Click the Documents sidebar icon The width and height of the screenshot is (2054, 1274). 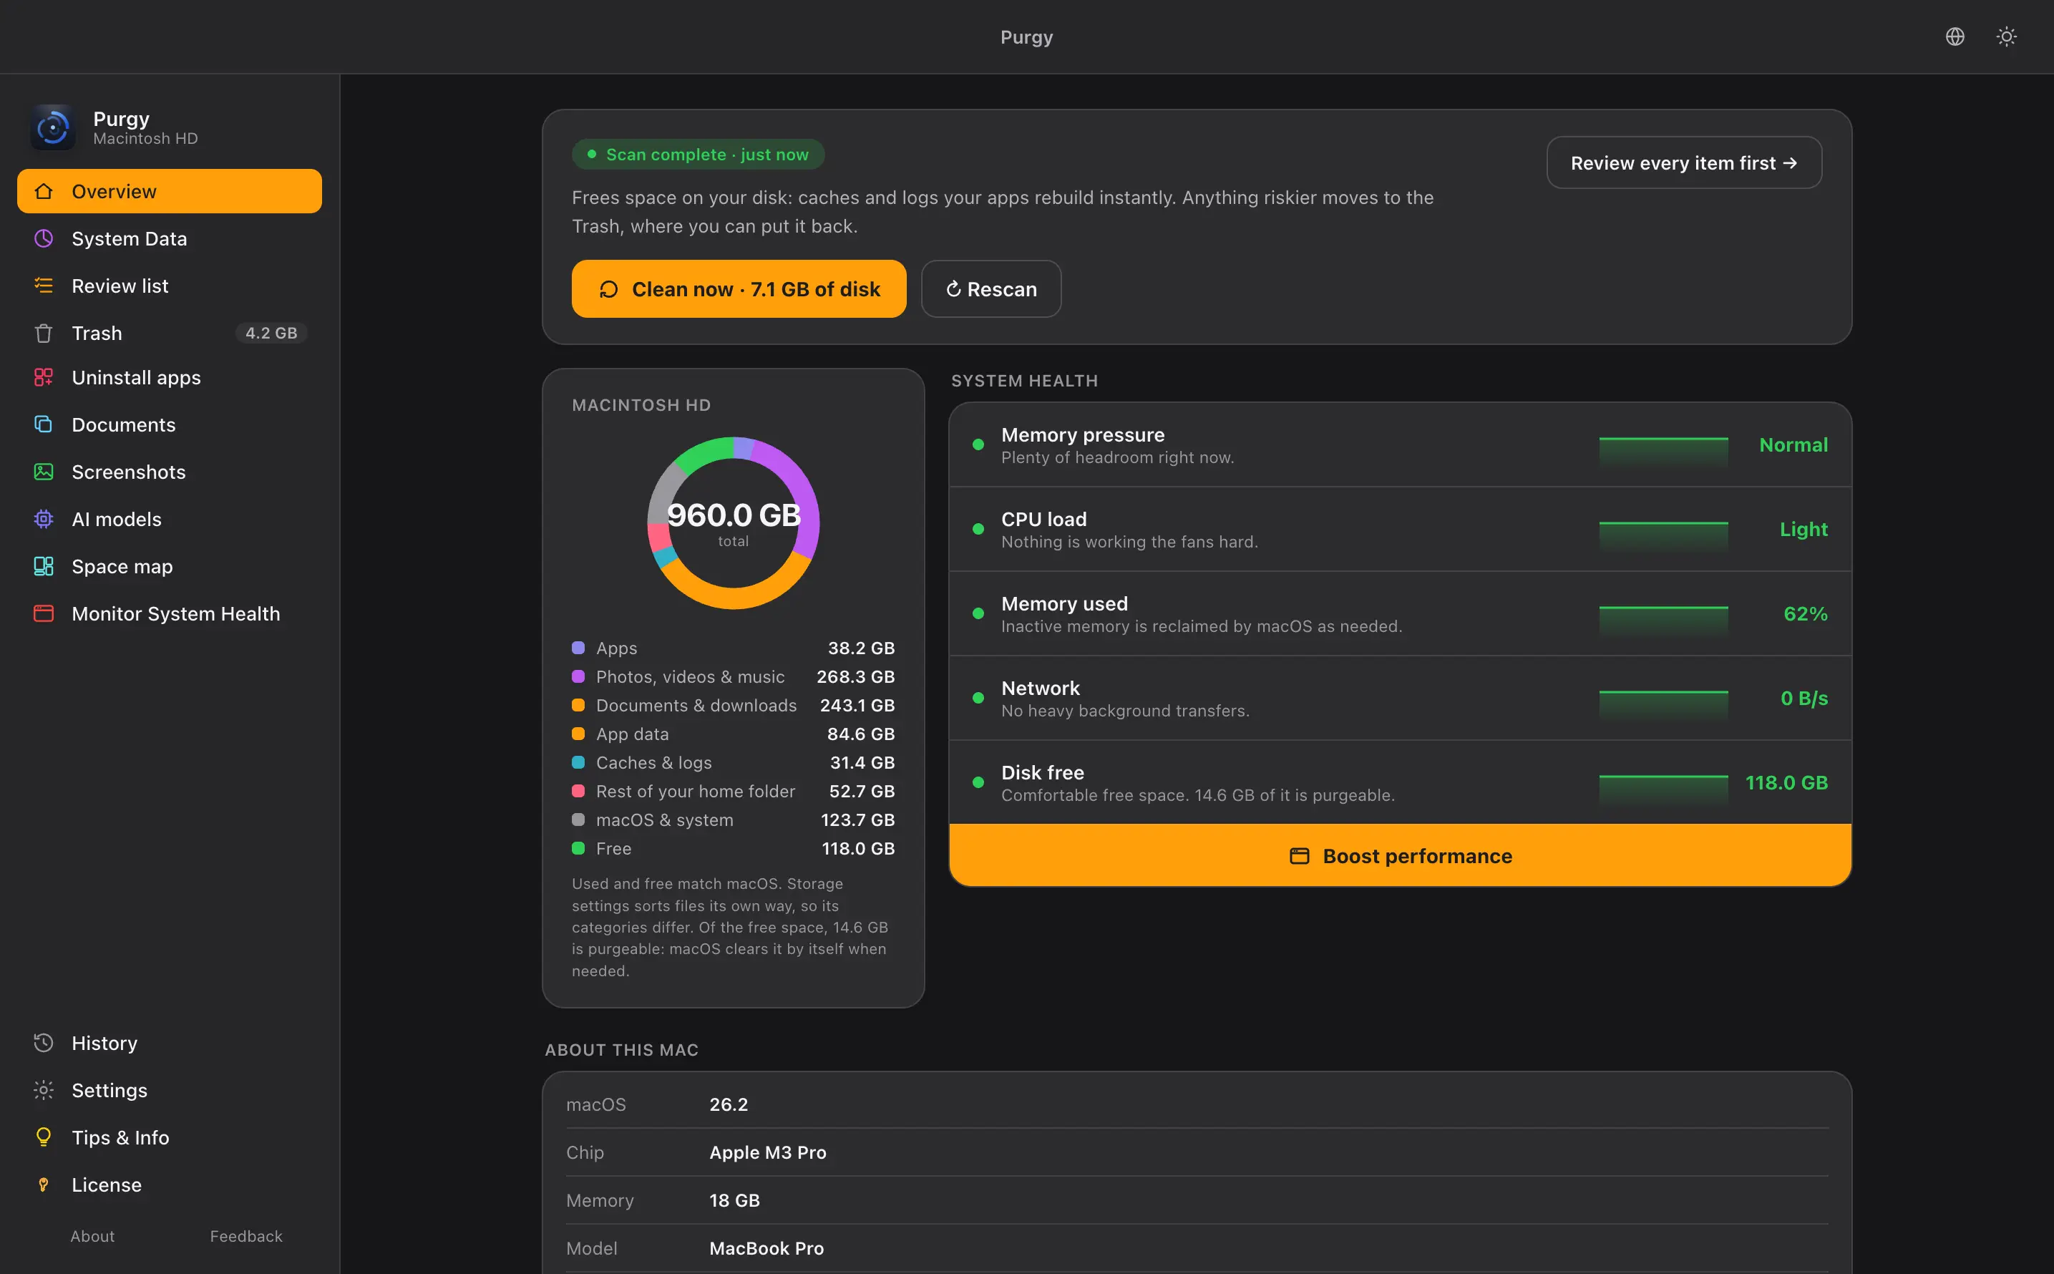click(43, 424)
